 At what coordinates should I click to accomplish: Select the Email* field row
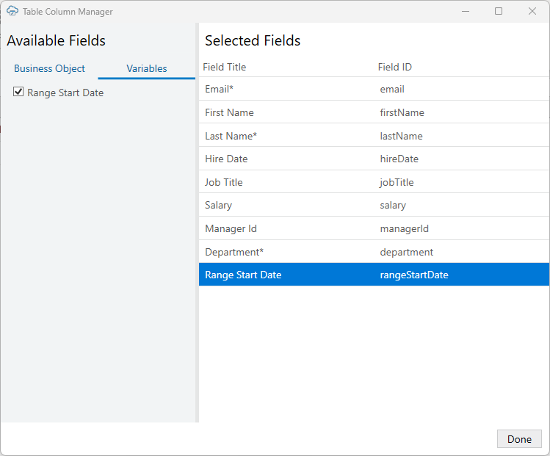pos(374,89)
